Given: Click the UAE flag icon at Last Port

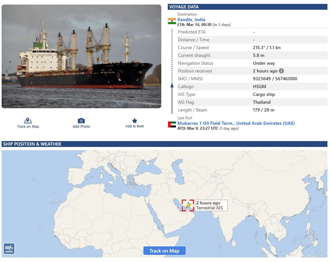Looking at the screenshot, I should click(x=172, y=124).
